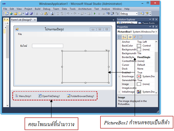Click the PictureBox smart tag arrow

click(106, 50)
